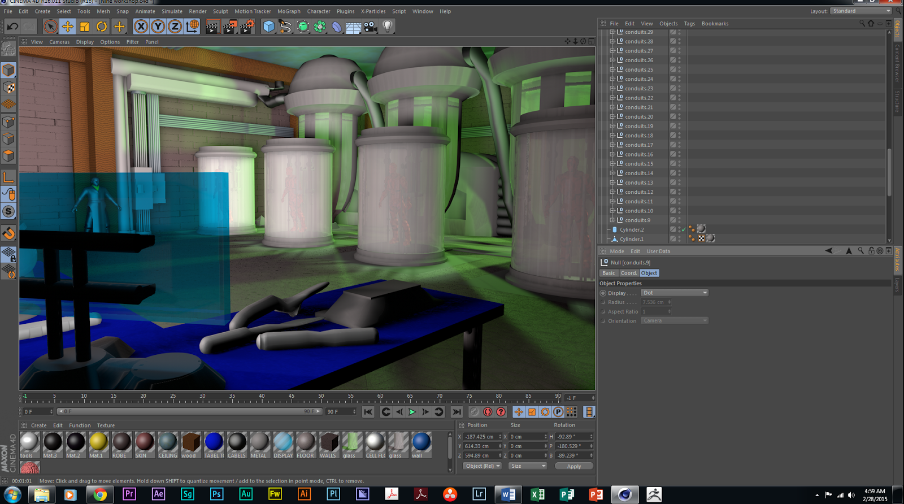Toggle X-axis lock button
The image size is (904, 504).
tap(141, 27)
